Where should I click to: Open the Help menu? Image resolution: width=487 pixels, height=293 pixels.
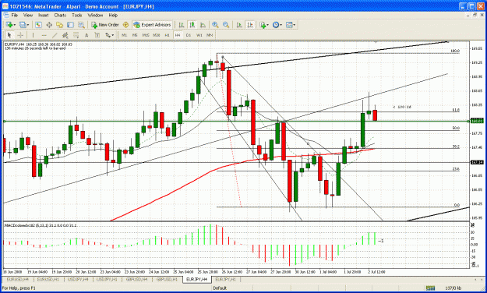(113, 16)
